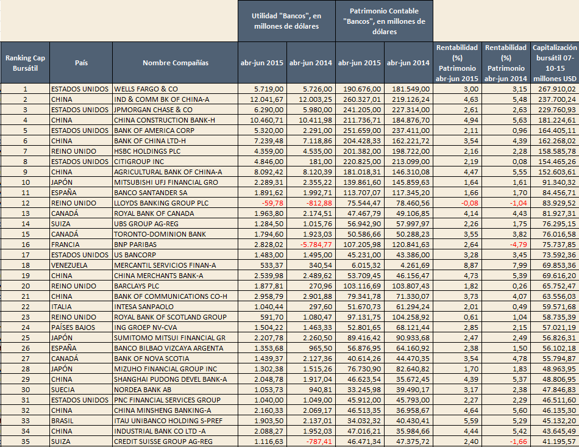This screenshot has width=579, height=447.
Task: Select the "Nombre Compañías" column header
Action: click(176, 63)
